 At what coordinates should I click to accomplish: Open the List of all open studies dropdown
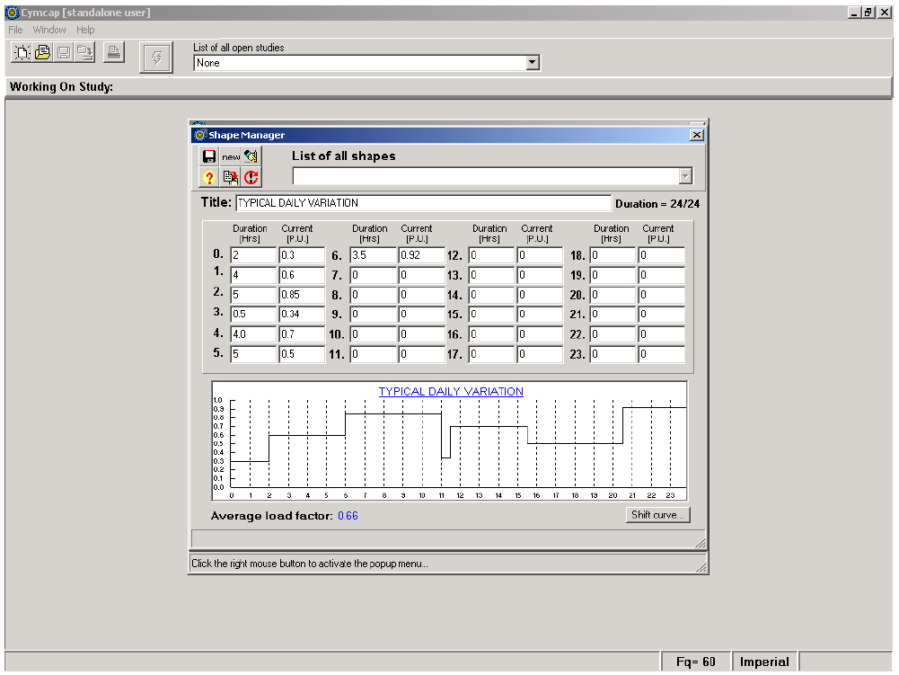click(533, 63)
